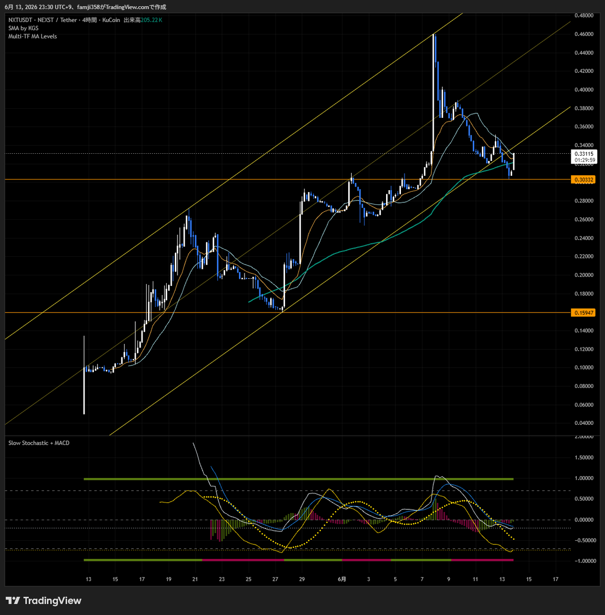Click date 7 on the time axis
Viewport: 605px width, 615px height.
point(422,579)
